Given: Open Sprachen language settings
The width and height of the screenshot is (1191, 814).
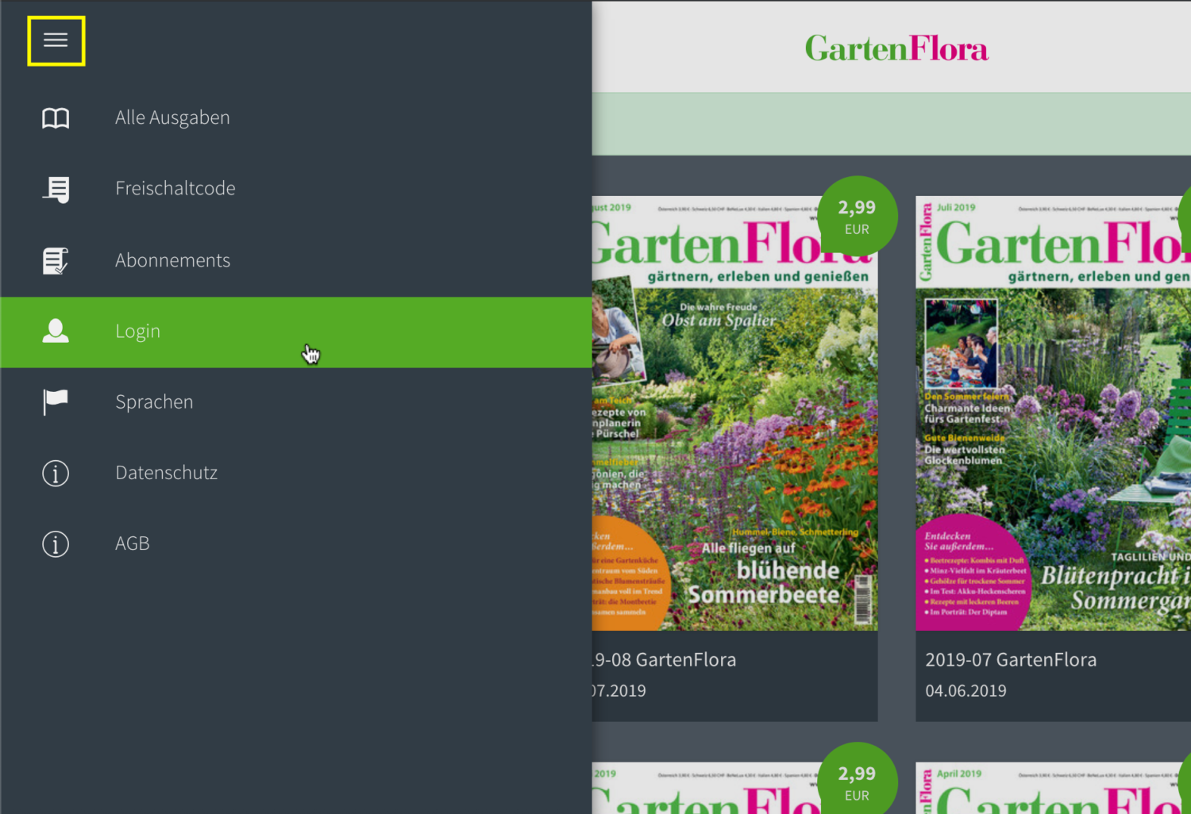Looking at the screenshot, I should click(x=295, y=402).
